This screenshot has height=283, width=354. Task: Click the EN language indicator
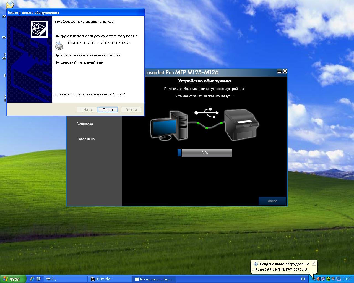(303, 279)
